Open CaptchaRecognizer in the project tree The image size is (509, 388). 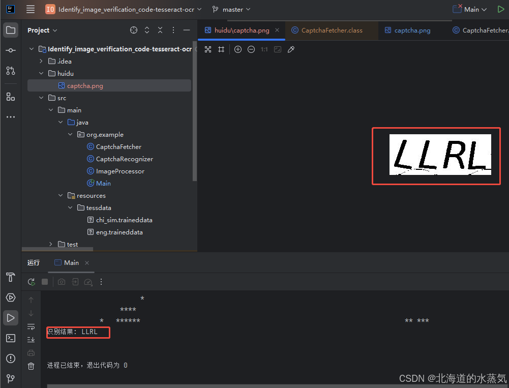[120, 159]
